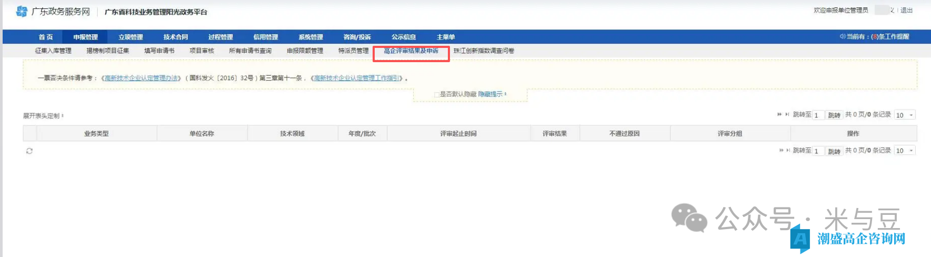Toggle the 是否默认隐藏 checkbox
This screenshot has width=931, height=257.
437,94
